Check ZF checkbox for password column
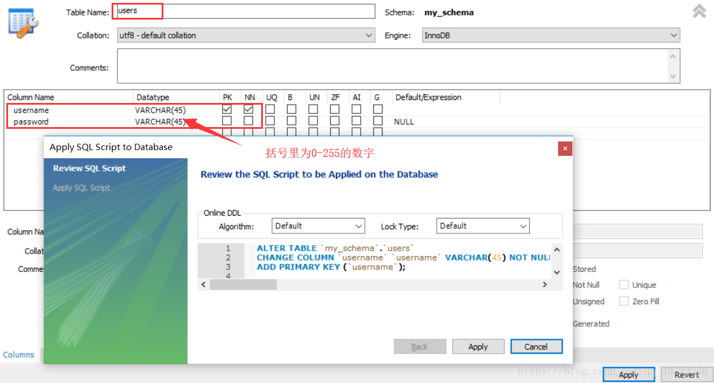714x383 pixels. [335, 121]
